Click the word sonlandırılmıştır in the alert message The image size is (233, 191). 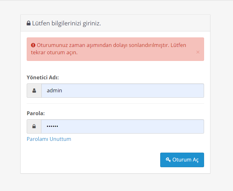tap(149, 45)
